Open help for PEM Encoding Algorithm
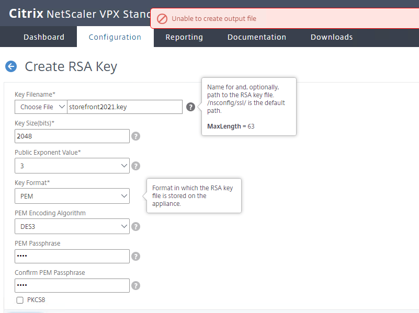 (135, 226)
